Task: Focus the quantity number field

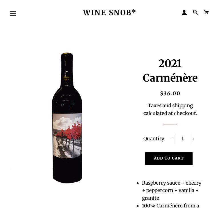Action: tap(183, 139)
